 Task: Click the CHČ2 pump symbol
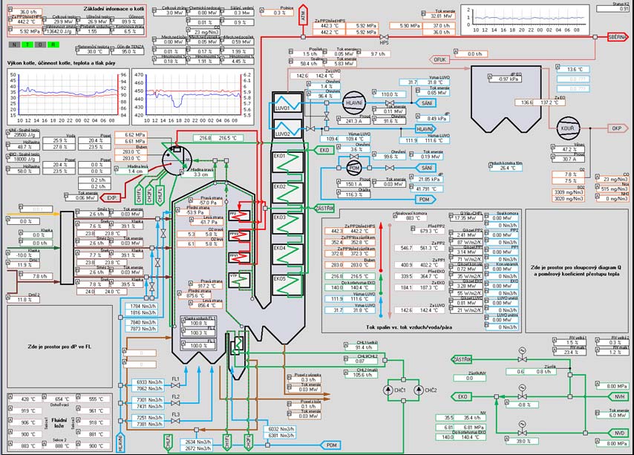click(x=419, y=390)
